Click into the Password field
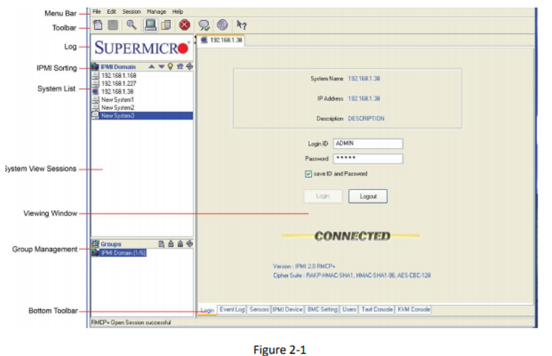The width and height of the screenshot is (552, 356). [x=367, y=159]
